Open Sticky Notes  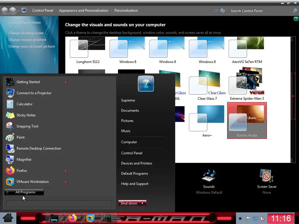pyautogui.click(x=35, y=115)
